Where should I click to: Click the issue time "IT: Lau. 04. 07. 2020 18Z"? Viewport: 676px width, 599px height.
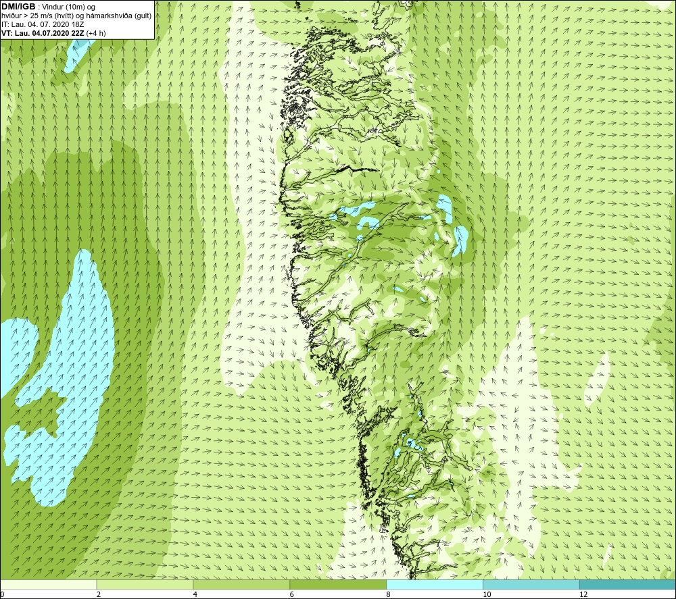point(43,24)
